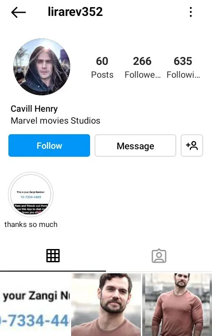Open the Zangi Number post thumbnail
Image resolution: width=212 pixels, height=336 pixels.
35,305
